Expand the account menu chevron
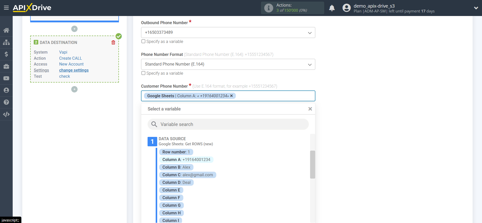 (x=476, y=8)
